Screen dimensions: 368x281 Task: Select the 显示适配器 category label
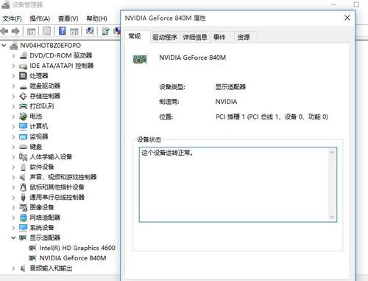45,237
